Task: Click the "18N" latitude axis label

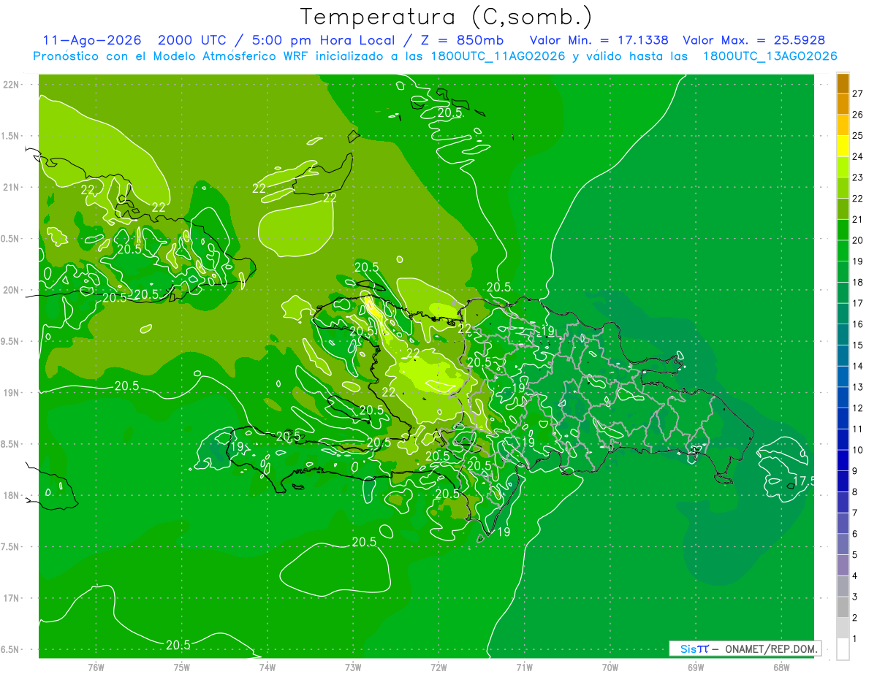Action: click(x=11, y=495)
